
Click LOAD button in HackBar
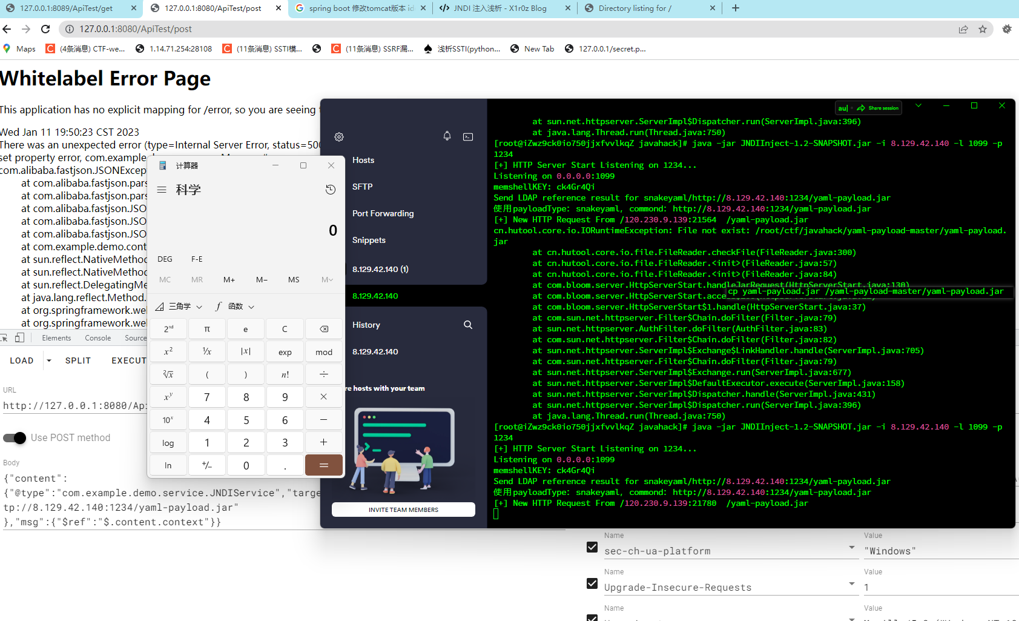22,360
